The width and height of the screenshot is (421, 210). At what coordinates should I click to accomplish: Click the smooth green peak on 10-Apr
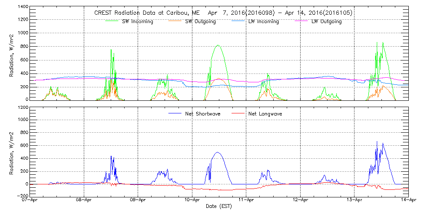218,45
